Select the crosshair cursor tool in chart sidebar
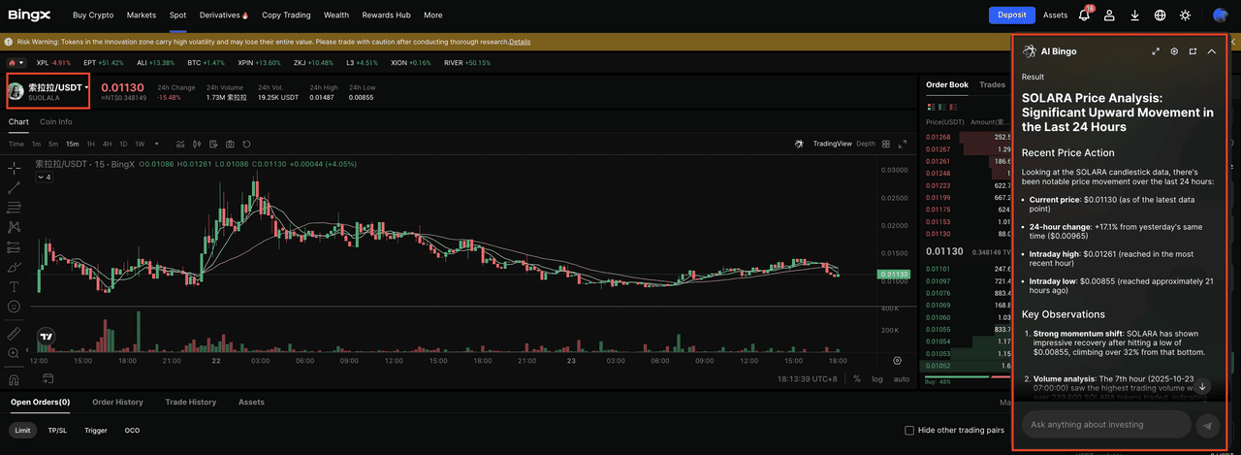1241x455 pixels. (x=15, y=167)
